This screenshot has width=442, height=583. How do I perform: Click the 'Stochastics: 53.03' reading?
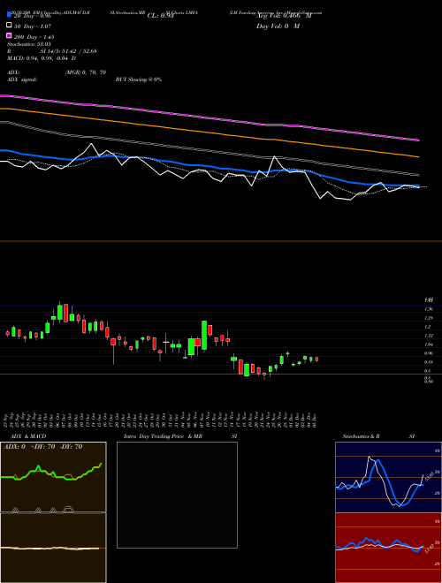[x=28, y=44]
